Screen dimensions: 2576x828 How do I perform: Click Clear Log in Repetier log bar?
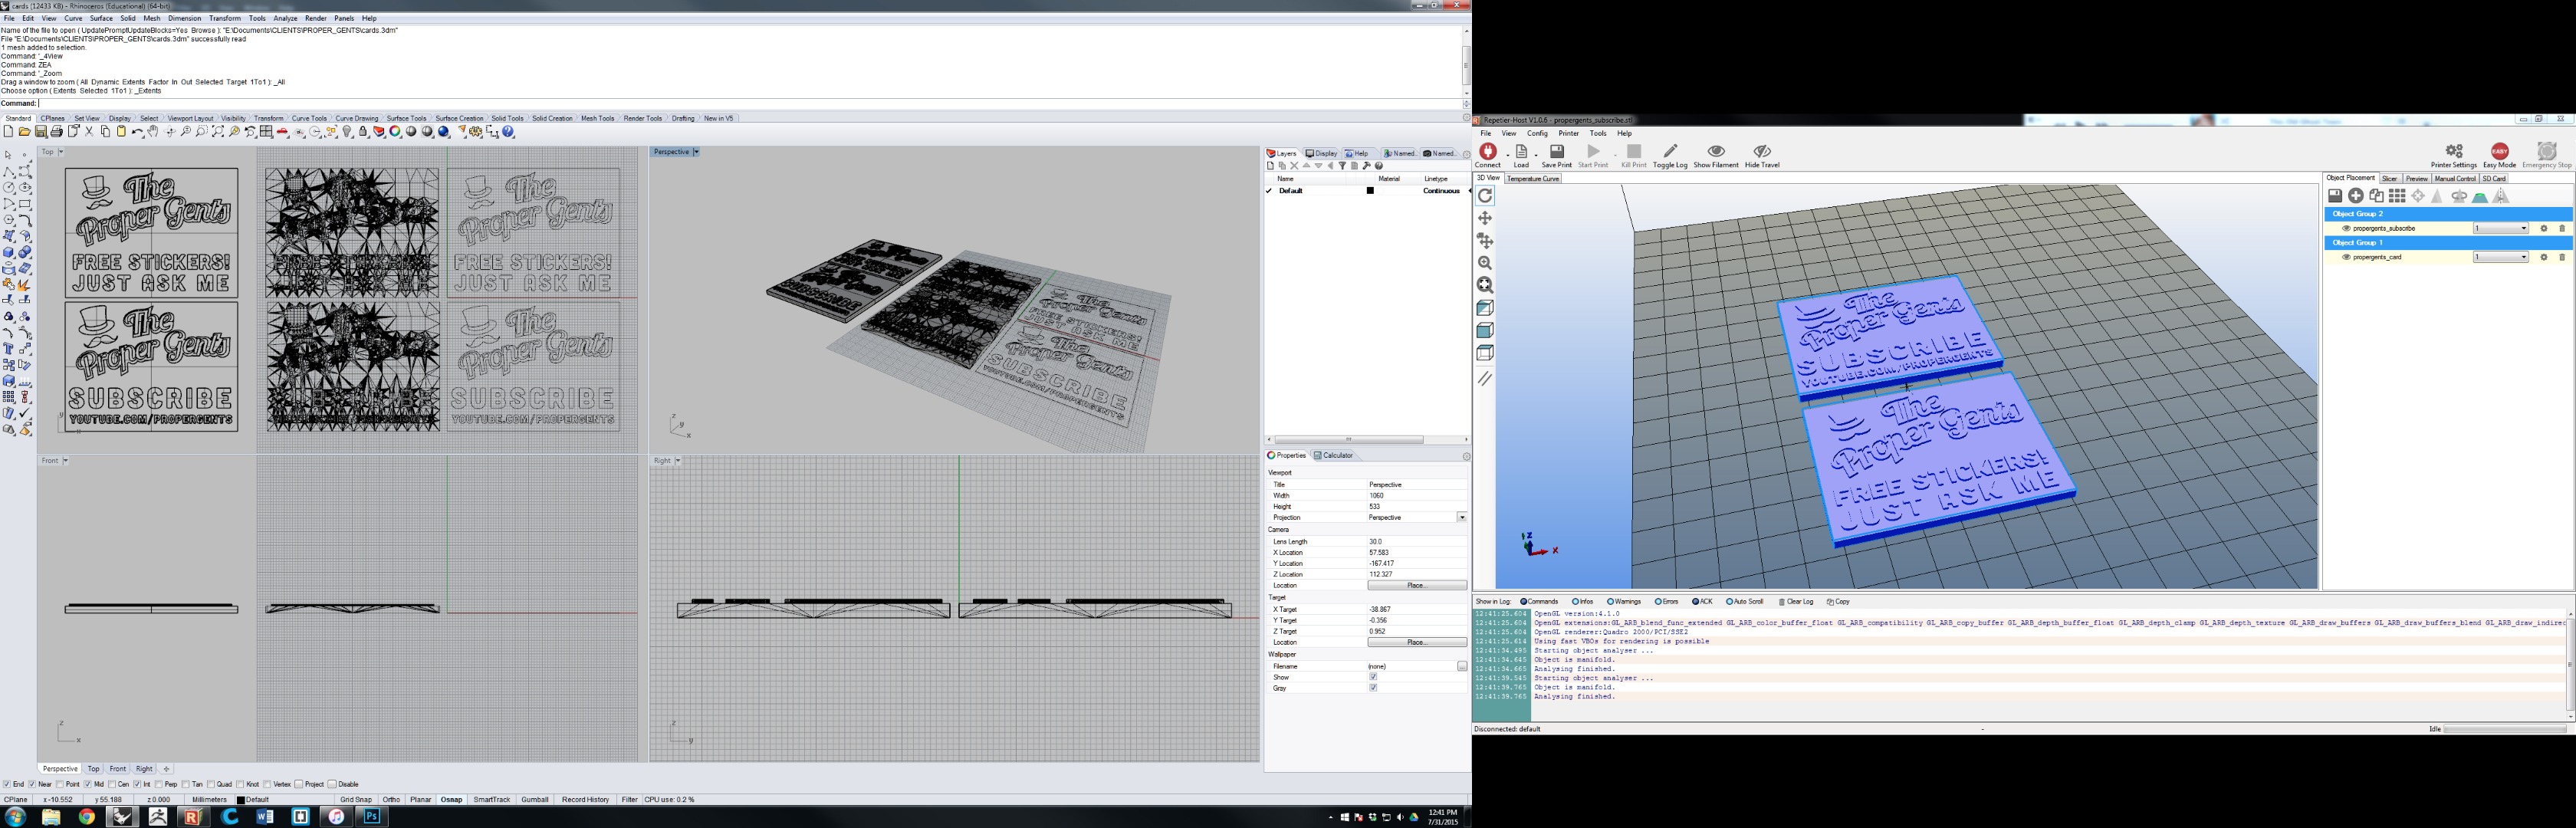1796,602
